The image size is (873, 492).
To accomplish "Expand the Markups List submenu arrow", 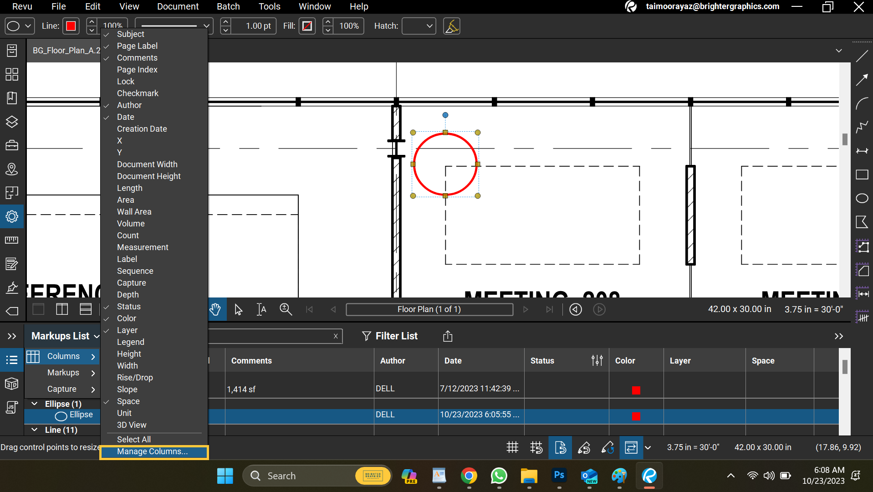I will 97,336.
